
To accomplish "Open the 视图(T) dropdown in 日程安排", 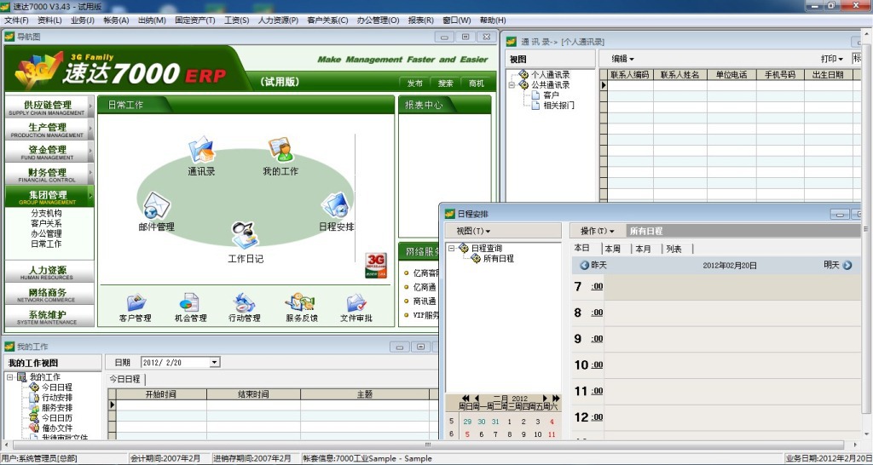I will (474, 231).
